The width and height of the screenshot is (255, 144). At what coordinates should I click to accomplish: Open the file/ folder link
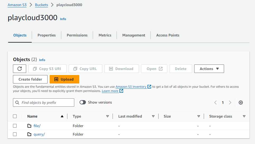coord(37,126)
